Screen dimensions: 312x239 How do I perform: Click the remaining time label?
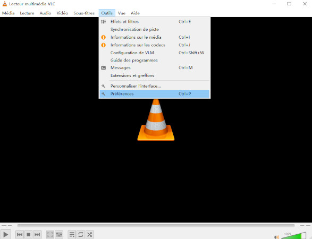(x=305, y=226)
